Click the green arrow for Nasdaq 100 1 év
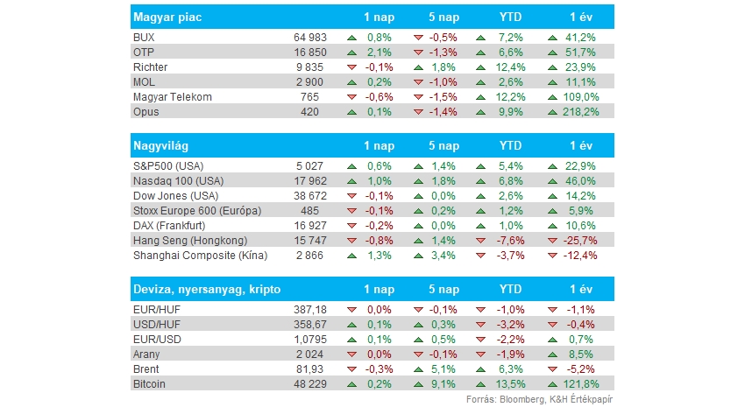This screenshot has width=745, height=407. (552, 181)
